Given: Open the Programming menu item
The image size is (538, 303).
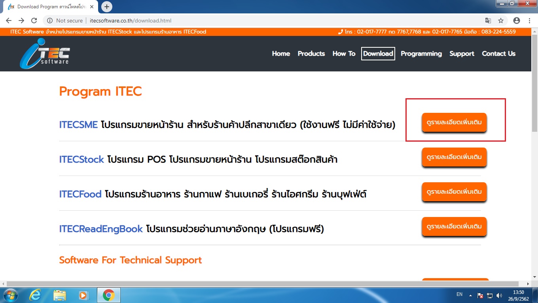Looking at the screenshot, I should 421,54.
